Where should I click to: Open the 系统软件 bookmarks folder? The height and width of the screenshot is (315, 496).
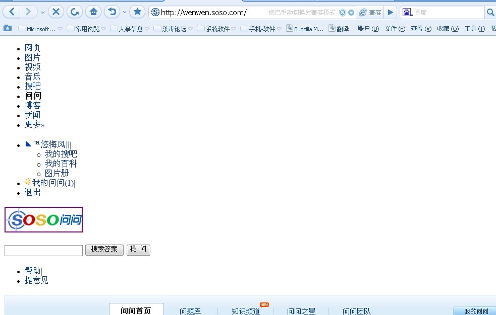[x=216, y=29]
